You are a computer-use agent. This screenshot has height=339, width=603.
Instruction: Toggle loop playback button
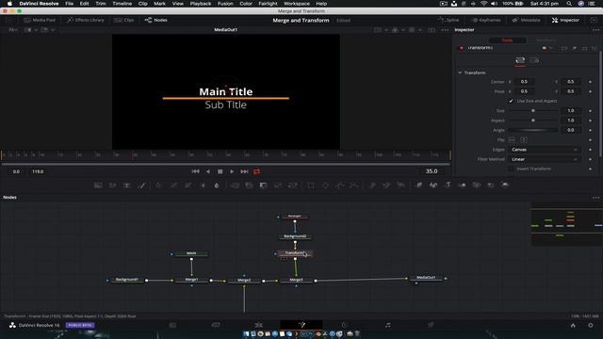point(256,171)
